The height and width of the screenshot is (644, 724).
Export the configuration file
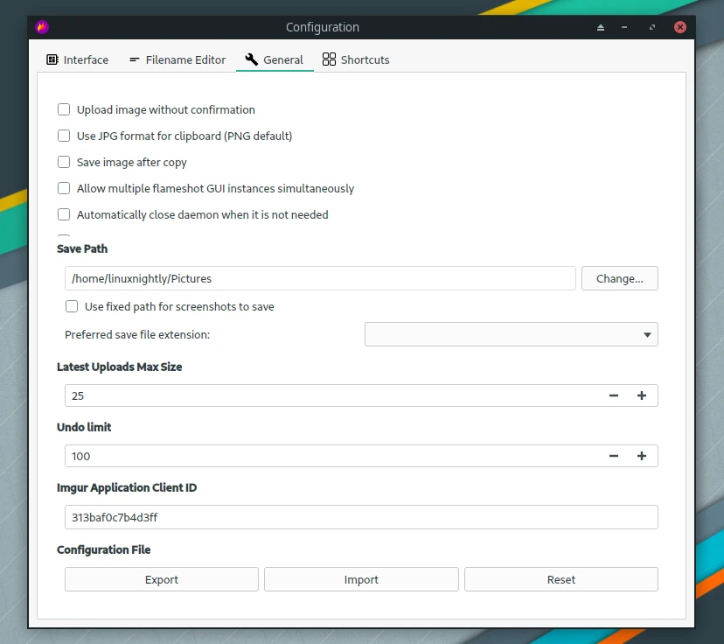point(162,579)
